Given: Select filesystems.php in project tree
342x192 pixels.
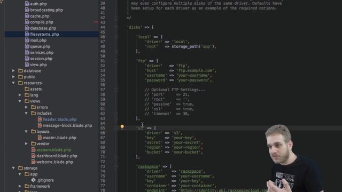Looking at the screenshot, I should [x=44, y=34].
